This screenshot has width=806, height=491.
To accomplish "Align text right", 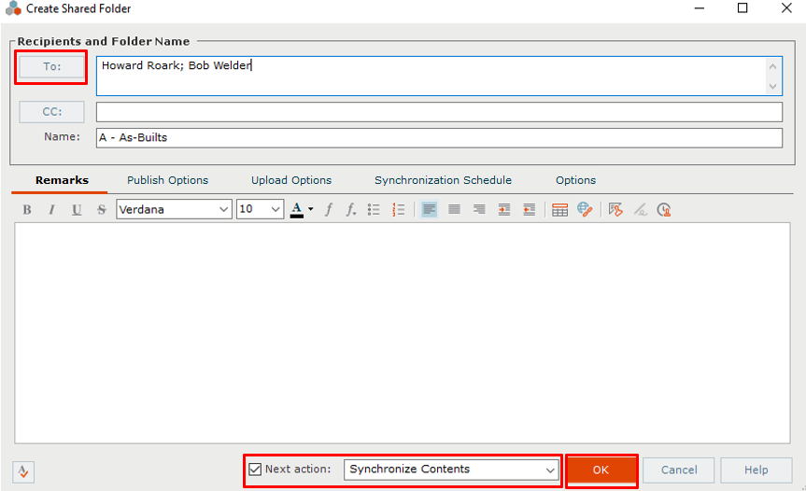I will [x=479, y=209].
